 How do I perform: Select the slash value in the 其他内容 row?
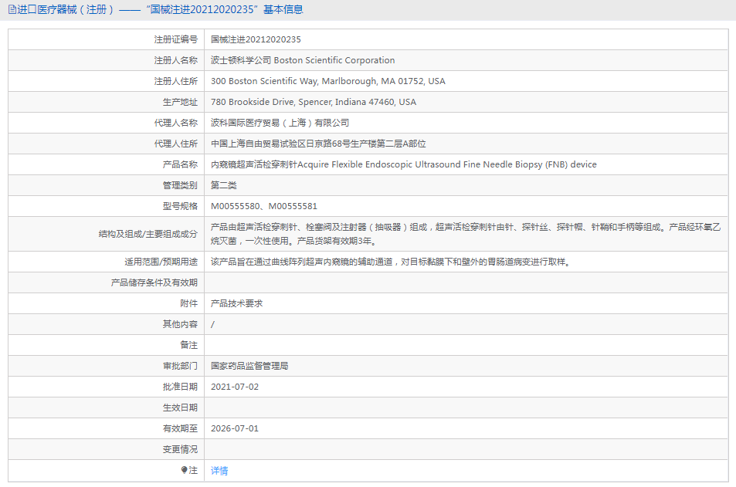point(212,324)
